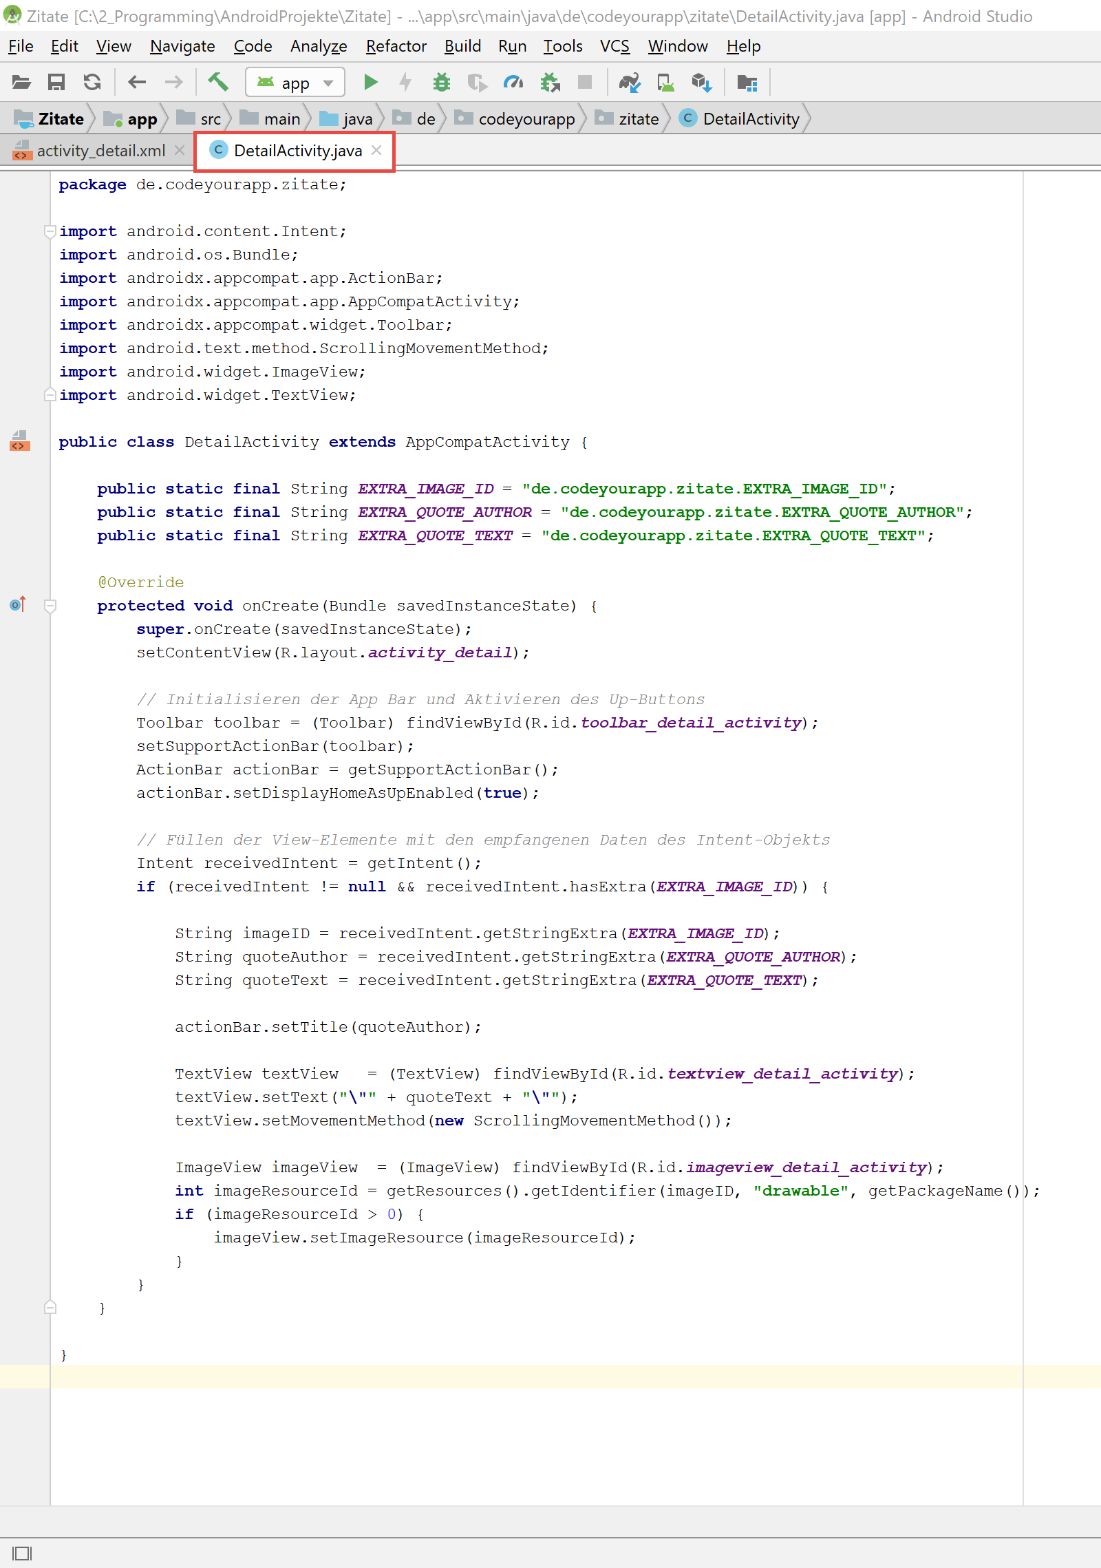Screen dimensions: 1101x1568
Task: Click the EXTRA_IMAGE_ID constant declaration
Action: (x=425, y=489)
